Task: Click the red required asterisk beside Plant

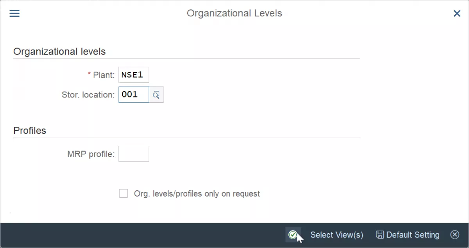Action: coord(90,74)
